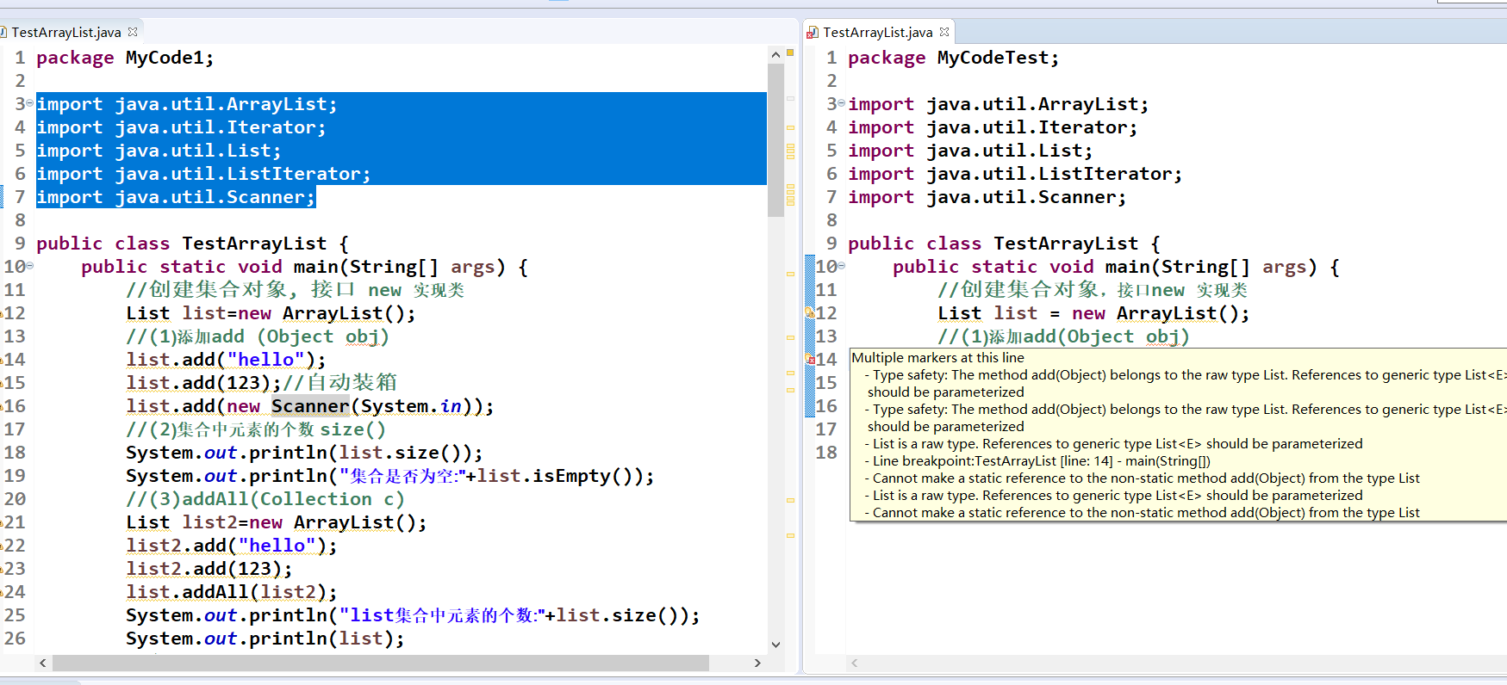Activate the left TestArrayList.java tab
Image resolution: width=1507 pixels, height=685 pixels.
click(66, 32)
